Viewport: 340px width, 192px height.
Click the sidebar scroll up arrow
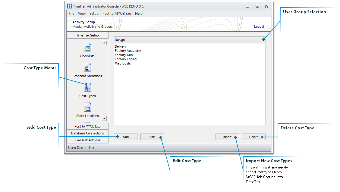tap(104, 43)
